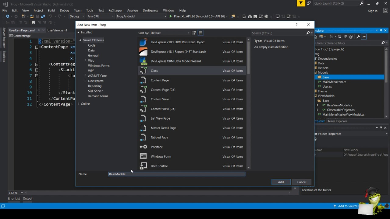The image size is (390, 219).
Task: Open the Frog.Android startup project dropdown
Action: click(141, 16)
